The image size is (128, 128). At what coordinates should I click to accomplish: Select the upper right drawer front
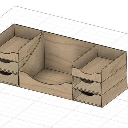pos(87,85)
